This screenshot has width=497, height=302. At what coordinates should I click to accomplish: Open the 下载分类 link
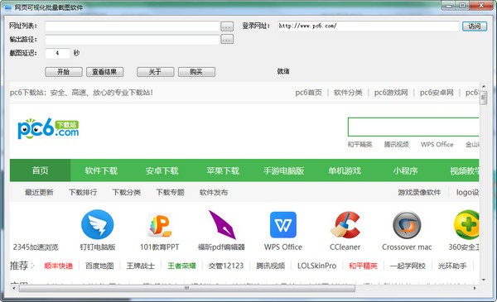point(127,192)
